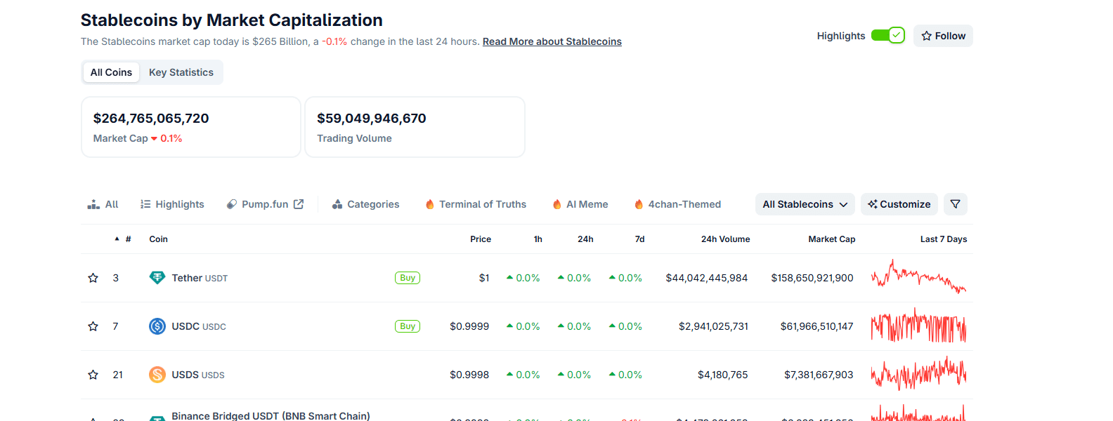This screenshot has width=1113, height=421.
Task: Click the $264,765,065,720 market cap figure
Action: coord(151,119)
